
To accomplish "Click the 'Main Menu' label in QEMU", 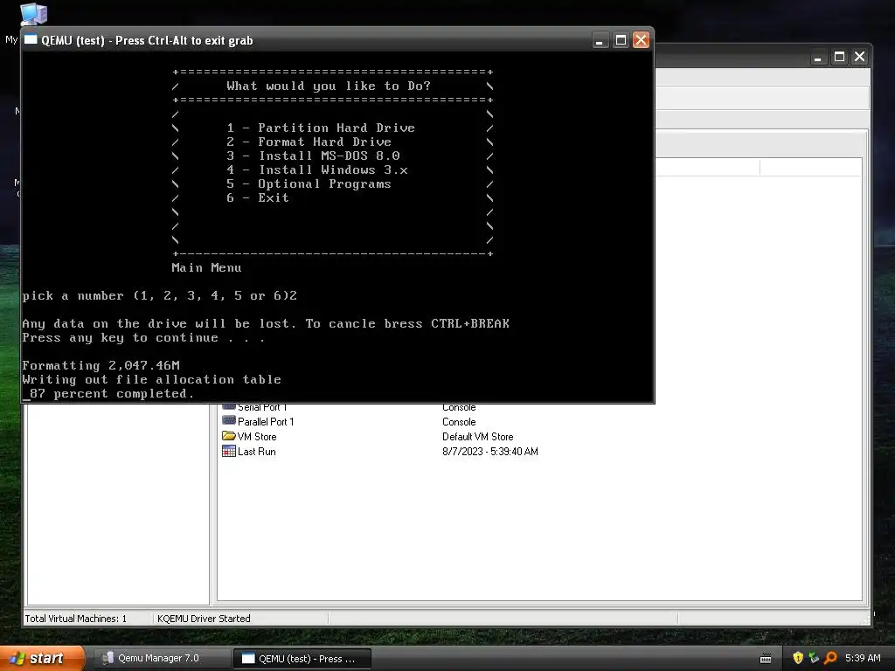I will tap(206, 267).
